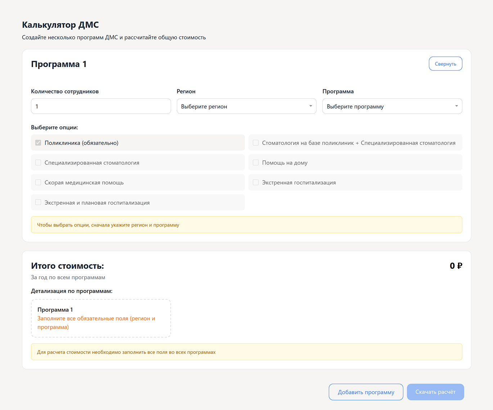Click the Программа 1 detail card
The height and width of the screenshot is (410, 493).
[x=101, y=318]
